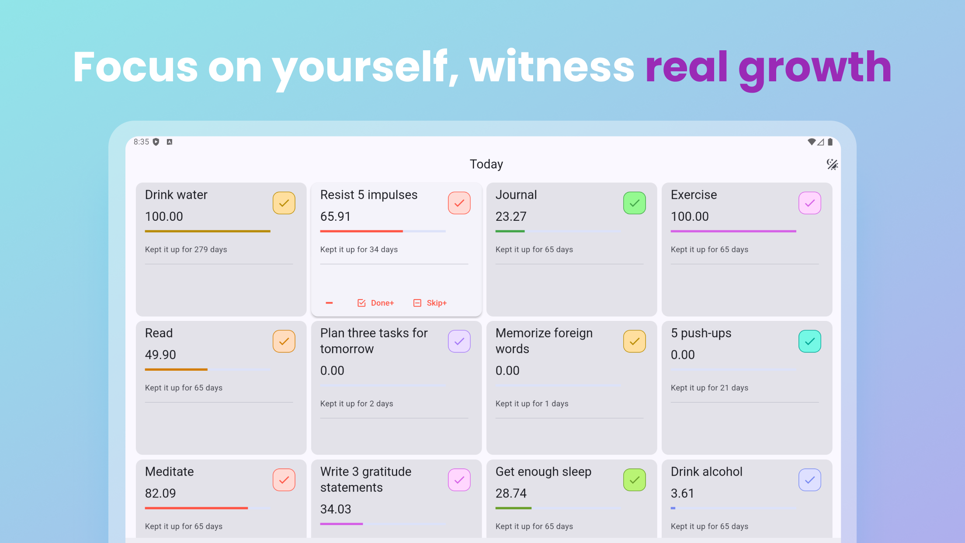This screenshot has width=965, height=543.
Task: Mark Exercise as done via pink checkbox
Action: tap(810, 203)
